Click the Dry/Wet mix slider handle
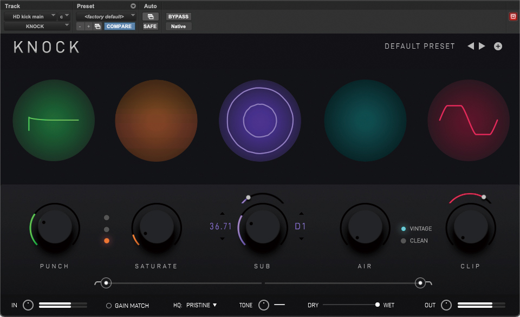520x317 pixels. coord(378,305)
